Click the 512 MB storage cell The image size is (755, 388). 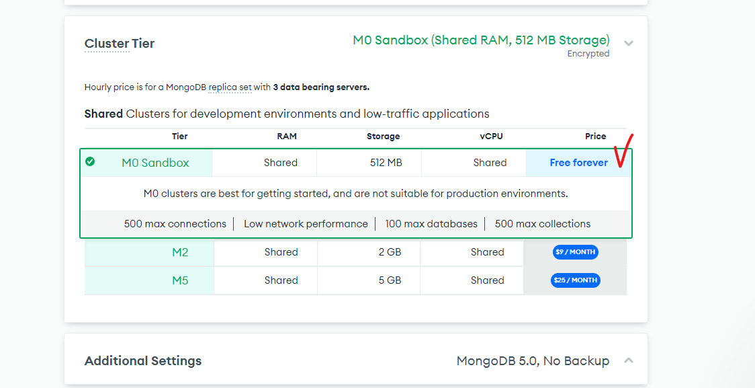click(369, 163)
